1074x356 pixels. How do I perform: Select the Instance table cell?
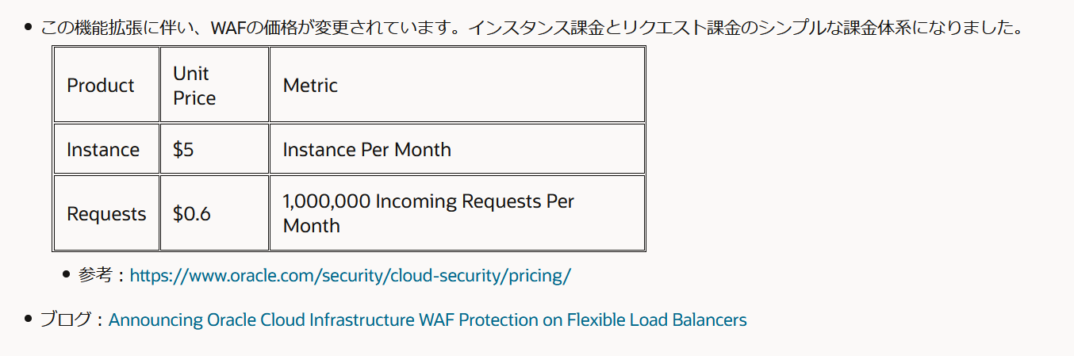(x=106, y=149)
